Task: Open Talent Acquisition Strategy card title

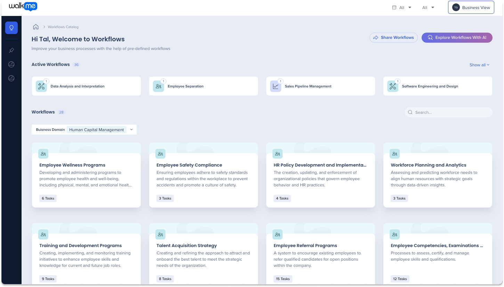Action: pos(187,246)
